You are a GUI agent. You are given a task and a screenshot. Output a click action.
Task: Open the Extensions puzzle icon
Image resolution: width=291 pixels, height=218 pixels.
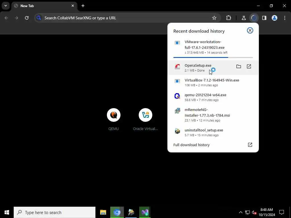[x=229, y=18]
